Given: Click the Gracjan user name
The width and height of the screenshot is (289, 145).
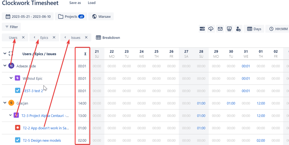Looking at the screenshot, I should pyautogui.click(x=22, y=103).
